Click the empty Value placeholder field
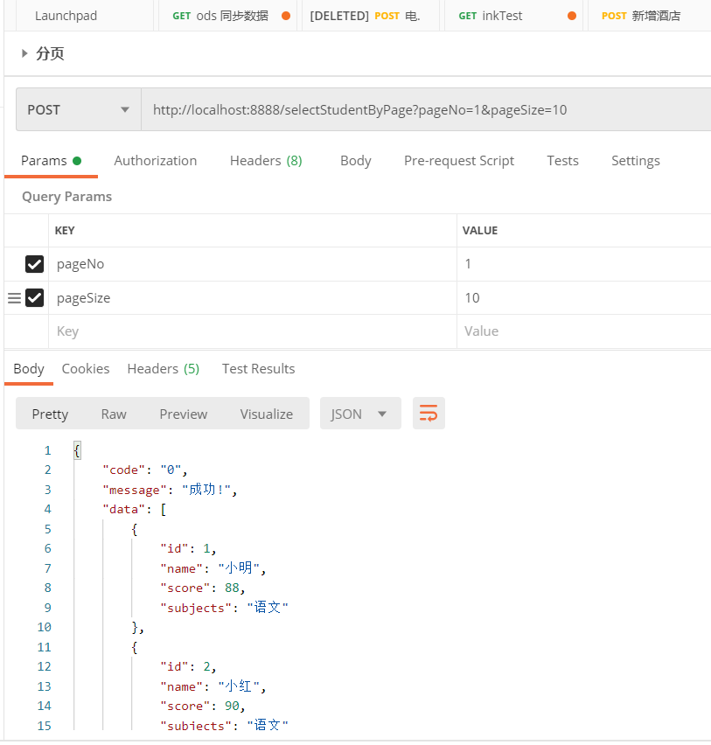This screenshot has height=745, width=711. point(584,331)
